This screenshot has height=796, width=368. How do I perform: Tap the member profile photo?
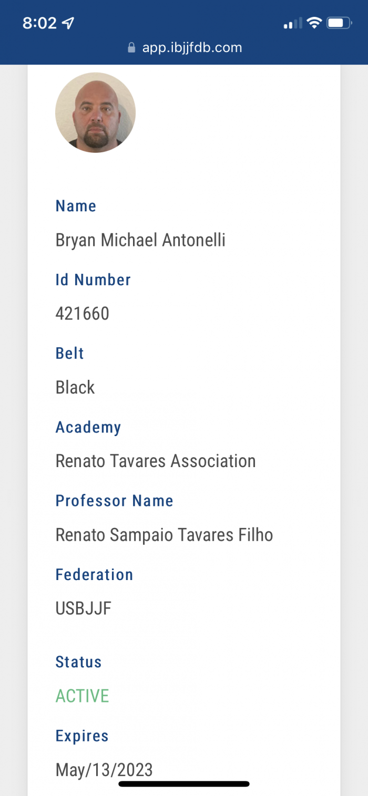click(95, 112)
